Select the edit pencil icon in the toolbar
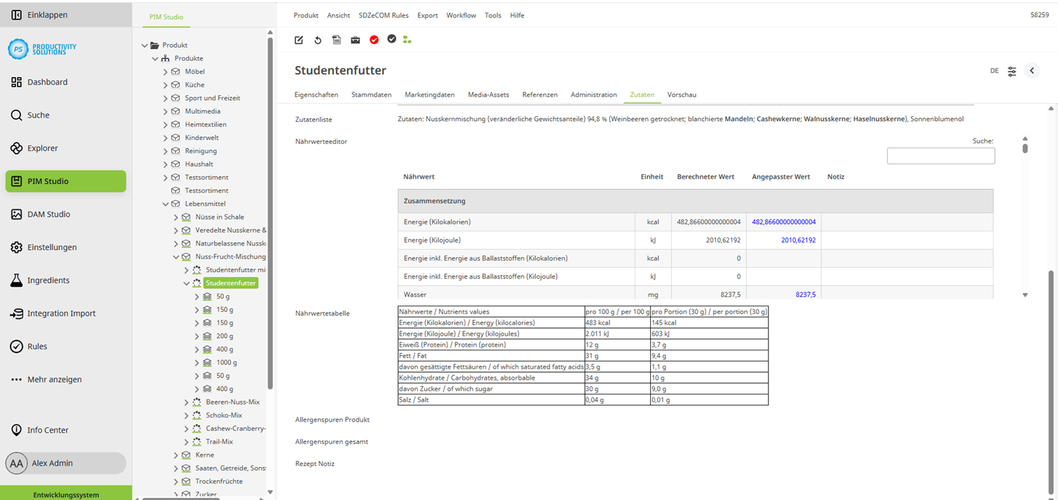Viewport: 1058px width, 500px height. coord(298,40)
